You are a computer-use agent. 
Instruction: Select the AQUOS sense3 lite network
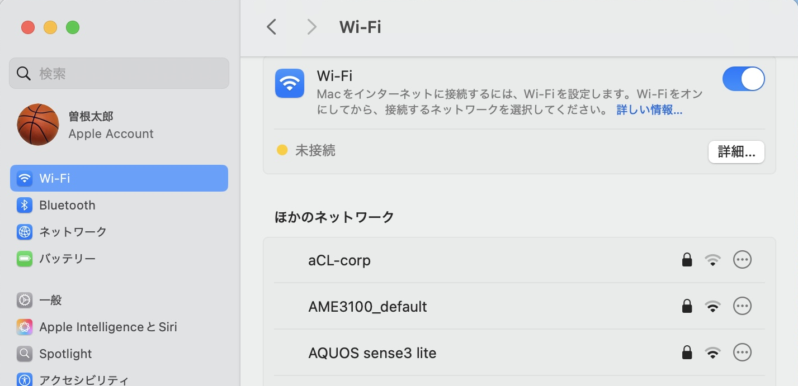[x=372, y=353]
